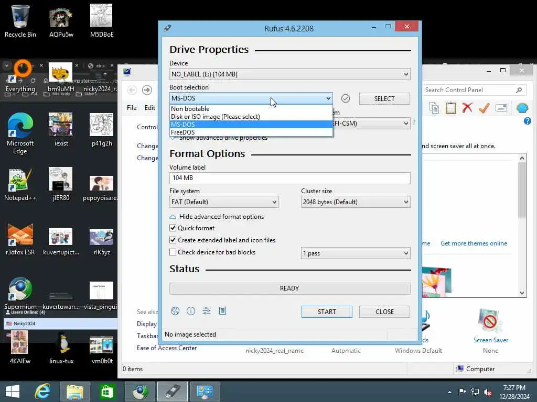The image size is (537, 402).
Task: Open the Cluster size dropdown
Action: [356, 202]
